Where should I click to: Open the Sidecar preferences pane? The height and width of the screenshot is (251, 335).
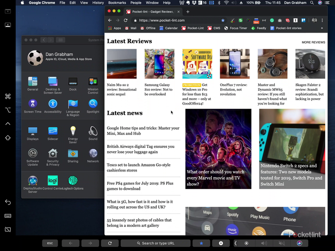coord(53,133)
